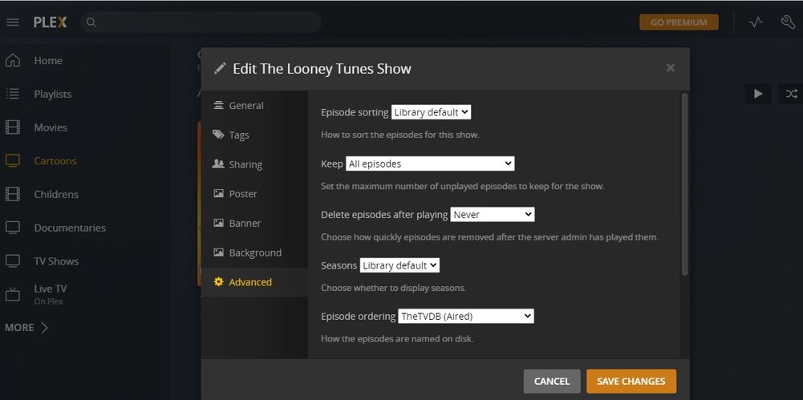The width and height of the screenshot is (803, 400).
Task: Click the Live TV antenna icon
Action: [12, 295]
